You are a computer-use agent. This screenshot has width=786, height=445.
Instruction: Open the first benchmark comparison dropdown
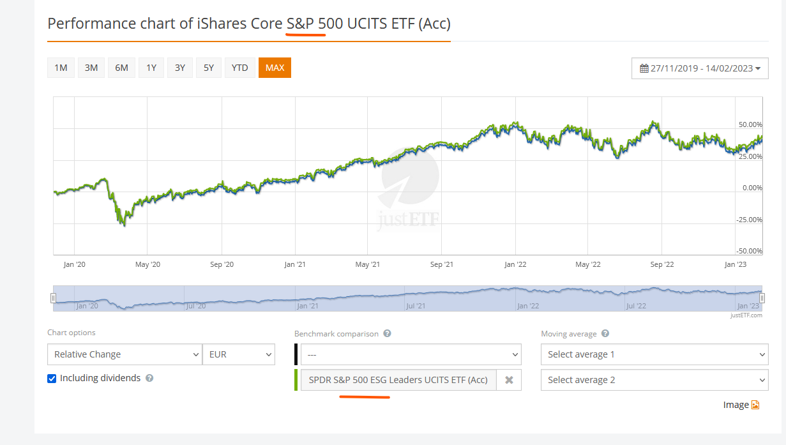pyautogui.click(x=411, y=354)
